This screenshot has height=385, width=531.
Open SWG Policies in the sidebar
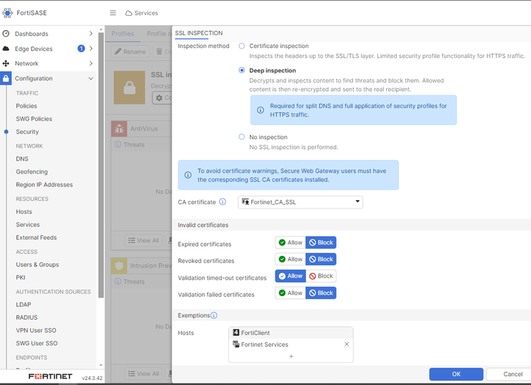click(34, 119)
